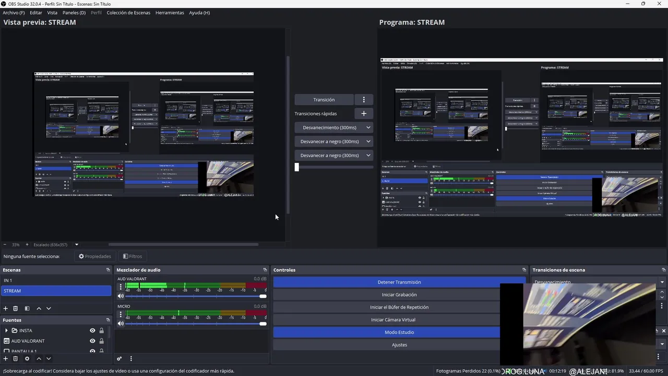Start the replay buffer (Búfer de Repetición)

click(x=399, y=307)
